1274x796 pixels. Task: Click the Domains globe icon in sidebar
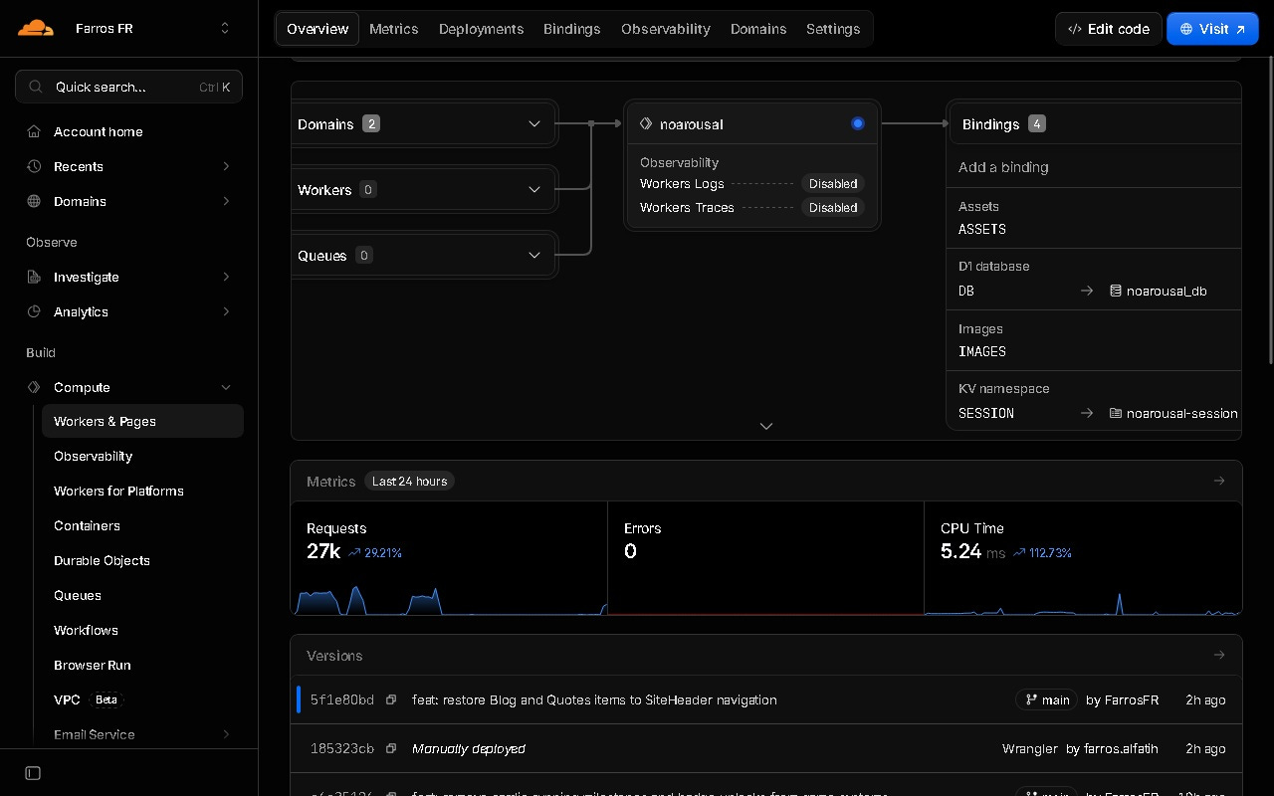tap(34, 201)
